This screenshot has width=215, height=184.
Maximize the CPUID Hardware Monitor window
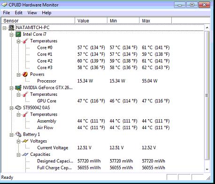192,5
